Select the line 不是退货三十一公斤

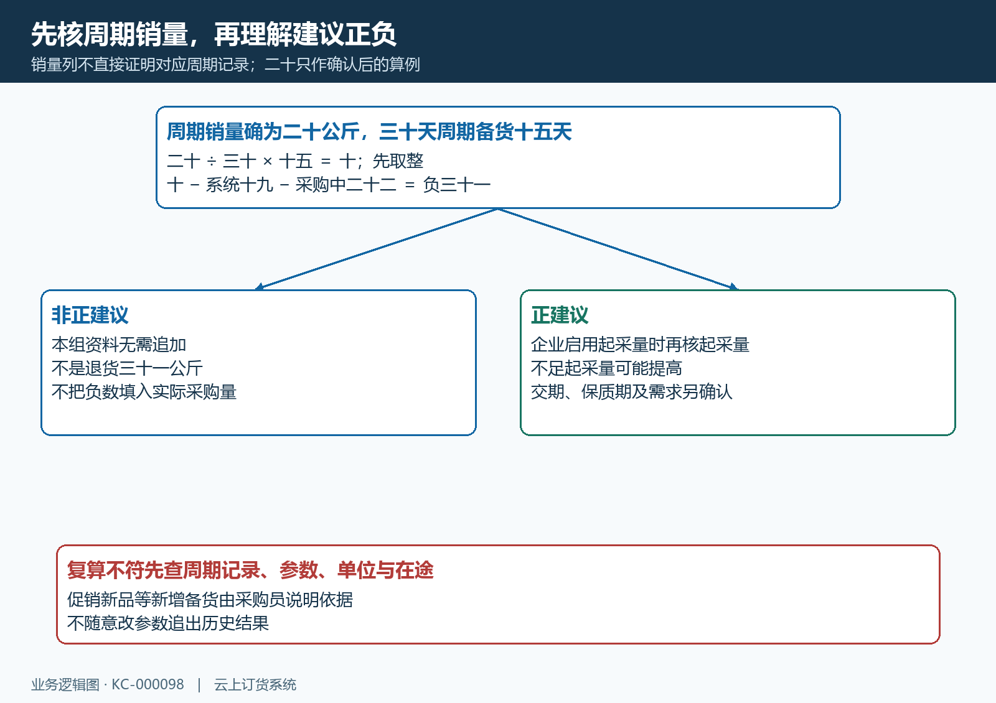tap(127, 368)
